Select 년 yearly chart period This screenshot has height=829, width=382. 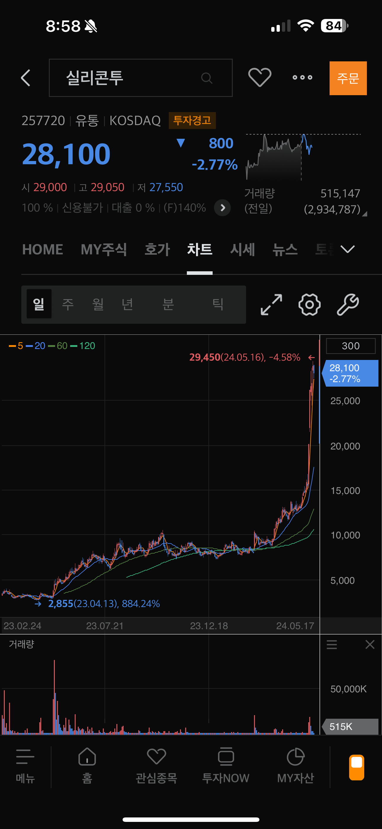pos(127,304)
